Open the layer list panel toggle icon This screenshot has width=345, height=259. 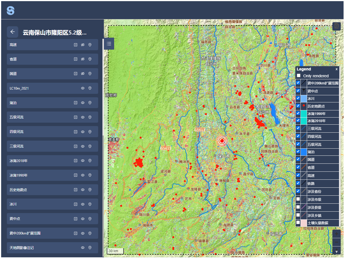pyautogui.click(x=109, y=44)
